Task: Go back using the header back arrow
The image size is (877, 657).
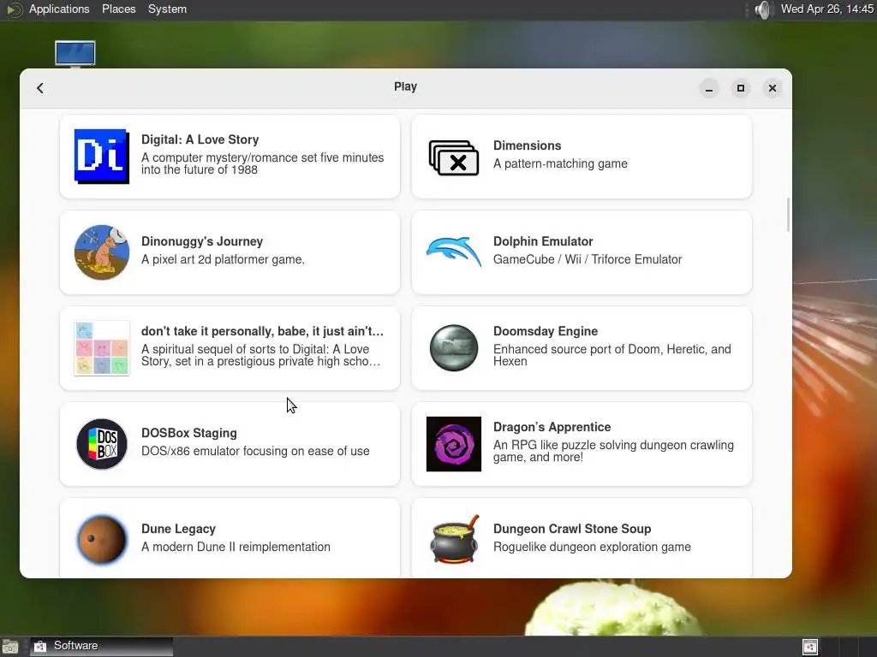Action: (40, 88)
